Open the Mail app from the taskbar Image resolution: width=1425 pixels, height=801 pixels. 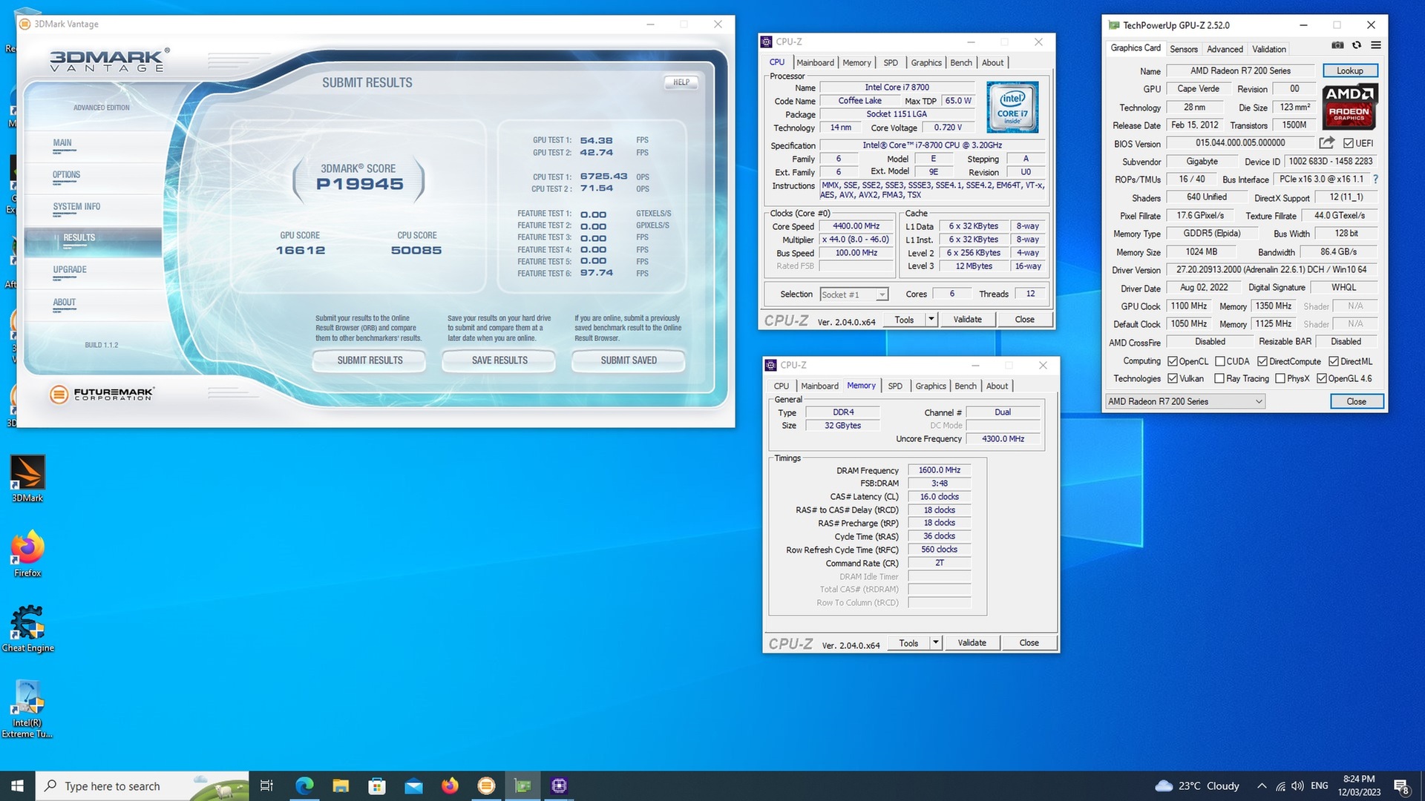click(x=413, y=786)
